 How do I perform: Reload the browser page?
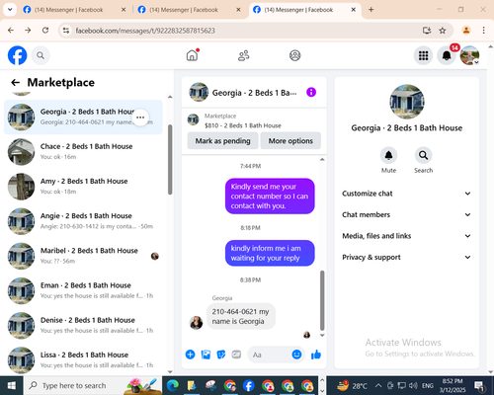click(x=45, y=31)
